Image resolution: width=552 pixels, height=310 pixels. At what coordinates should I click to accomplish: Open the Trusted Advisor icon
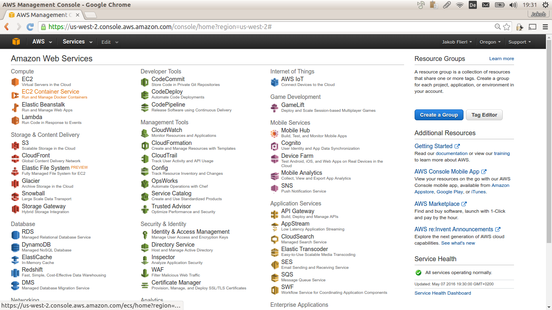145,209
